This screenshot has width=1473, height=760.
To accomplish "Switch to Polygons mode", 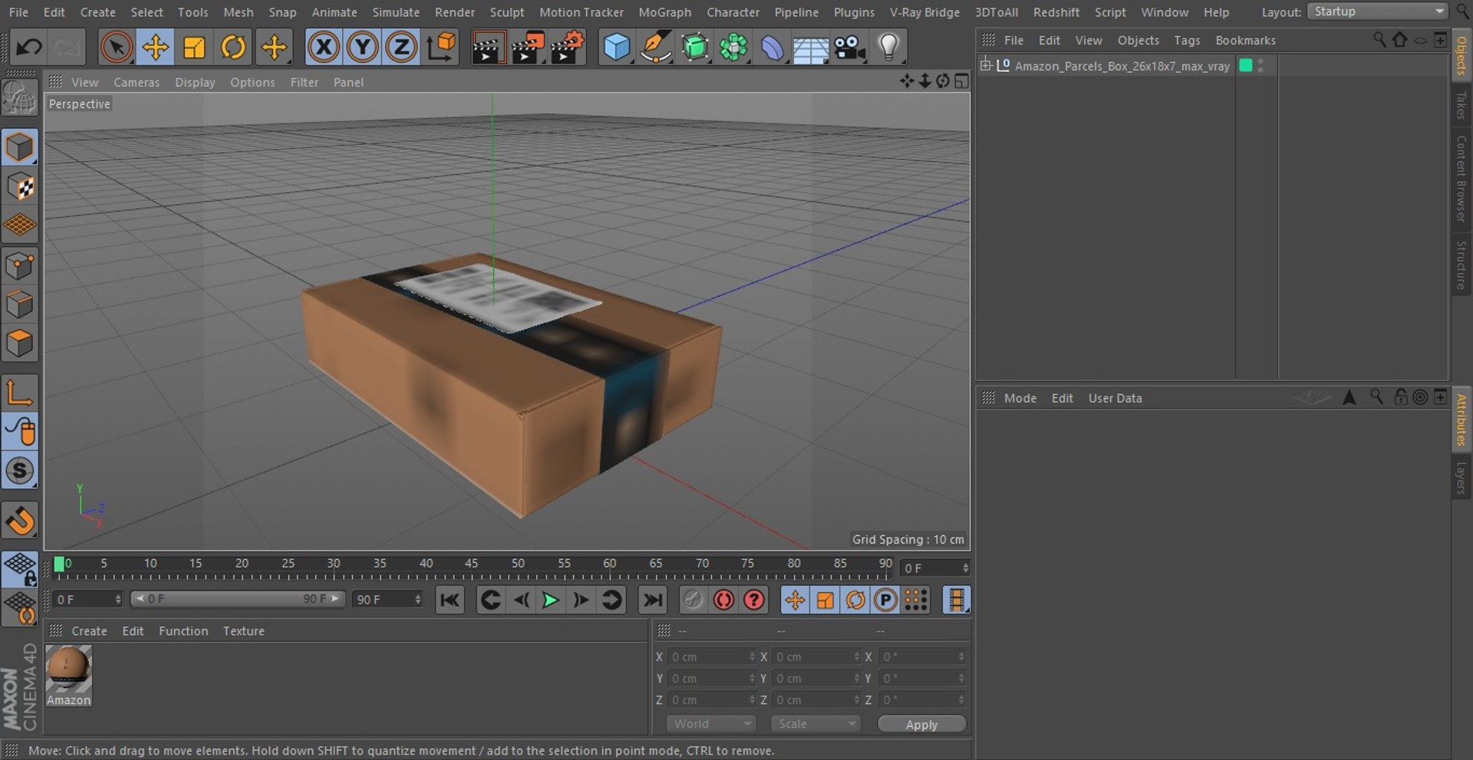I will tap(19, 344).
